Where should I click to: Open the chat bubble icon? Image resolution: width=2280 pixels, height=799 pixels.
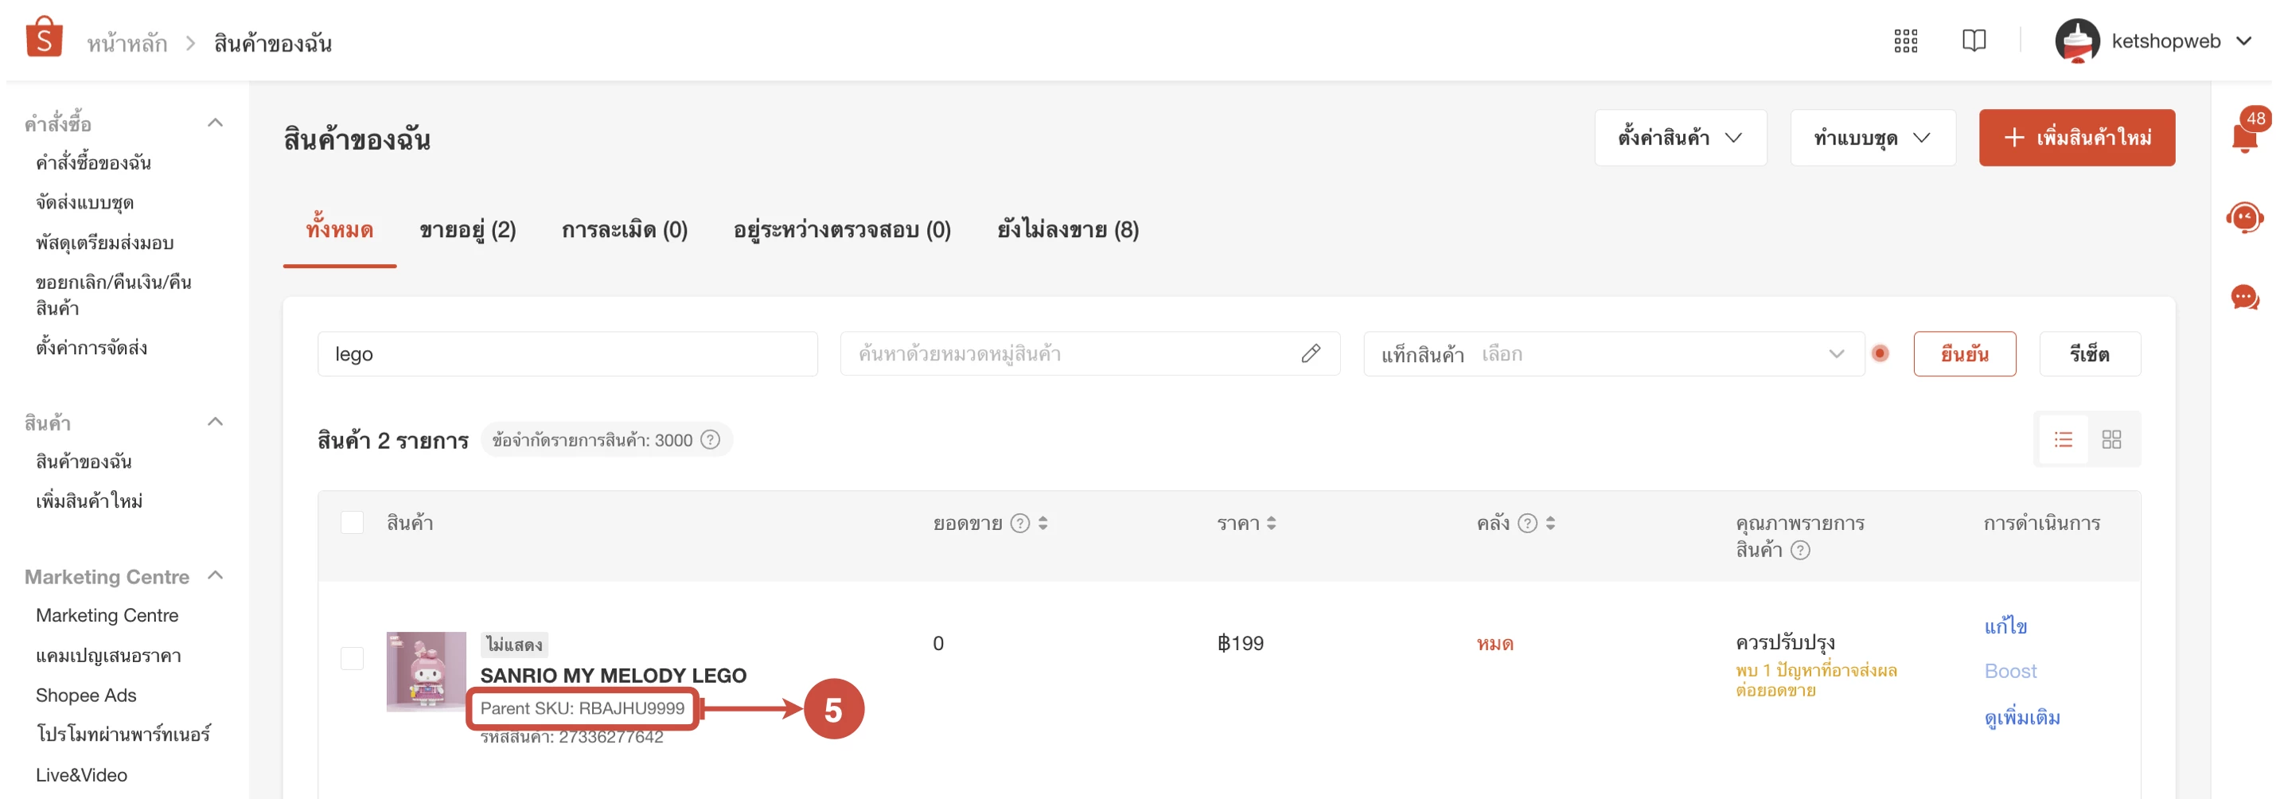coord(2246,298)
